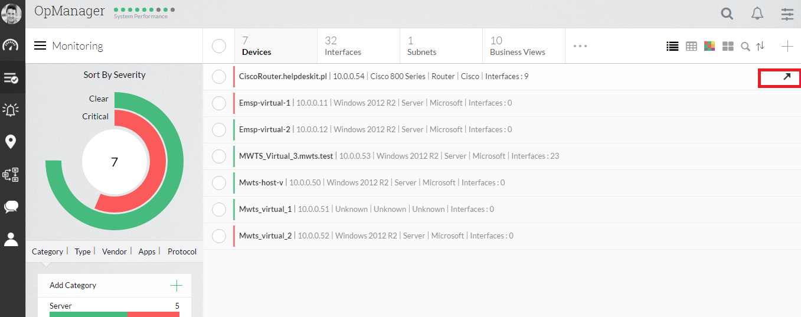Viewport: 801px width, 317px height.
Task: Open the Alarms siren sidebar icon
Action: [x=11, y=110]
